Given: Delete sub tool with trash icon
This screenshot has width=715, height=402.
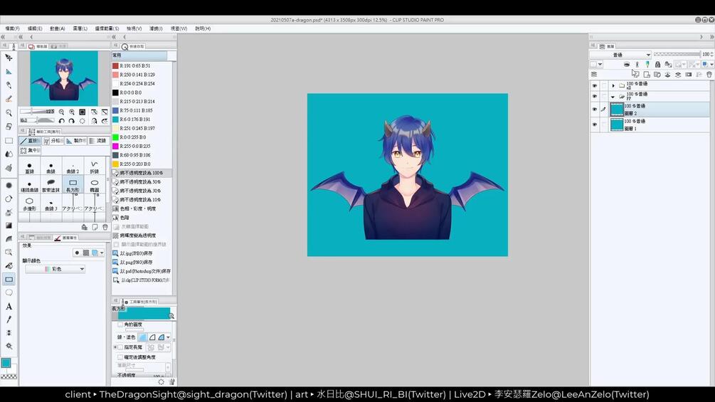Looking at the screenshot, I should [x=105, y=227].
